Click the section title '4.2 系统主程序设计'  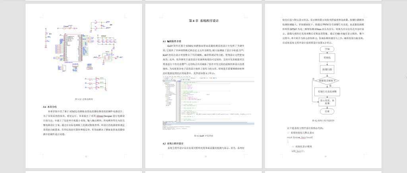tap(173, 143)
